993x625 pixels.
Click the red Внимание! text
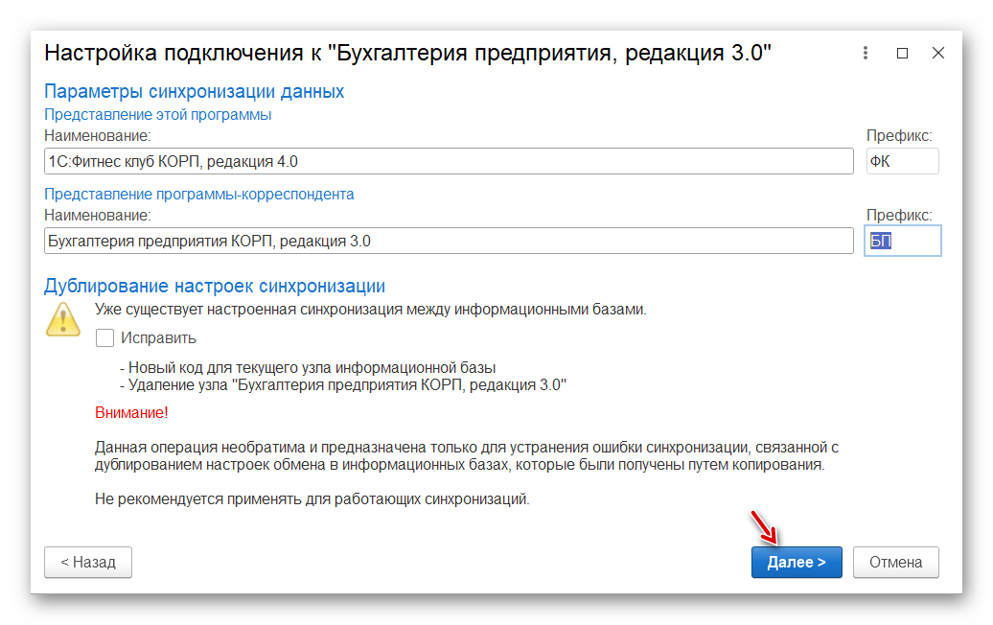click(x=131, y=413)
